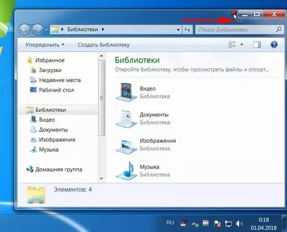
Task: Minimize the Библиотеки window
Action: pos(245,14)
